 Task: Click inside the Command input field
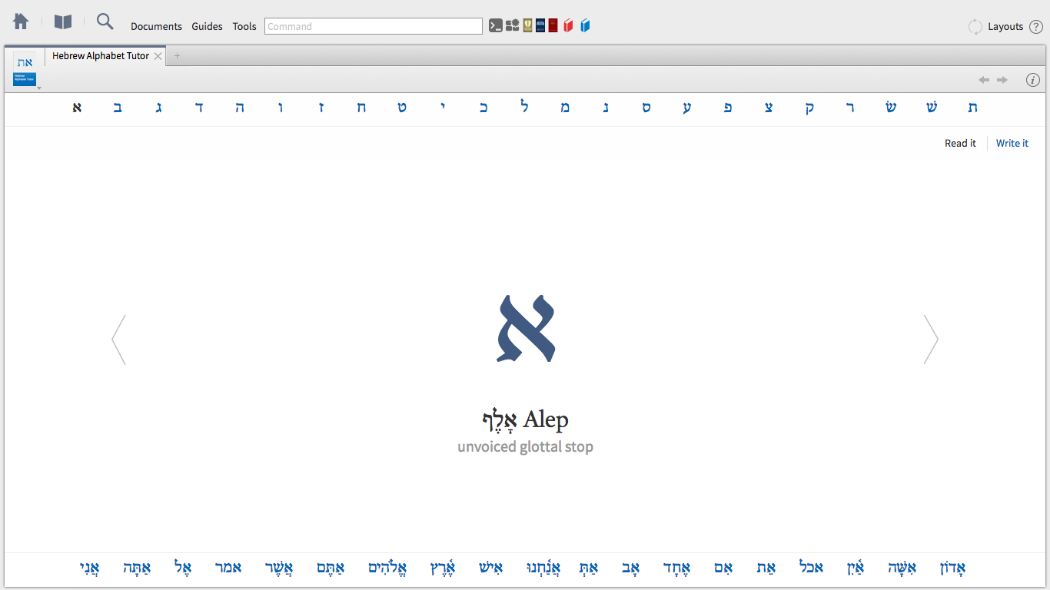pos(373,25)
